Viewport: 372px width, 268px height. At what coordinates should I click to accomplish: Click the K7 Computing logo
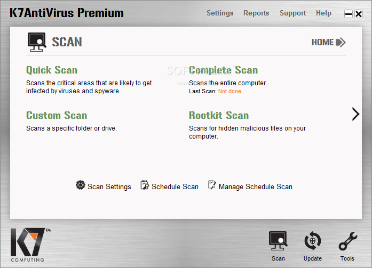tap(30, 245)
